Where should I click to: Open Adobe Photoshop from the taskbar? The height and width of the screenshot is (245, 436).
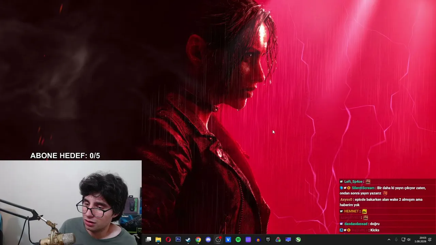pyautogui.click(x=178, y=240)
